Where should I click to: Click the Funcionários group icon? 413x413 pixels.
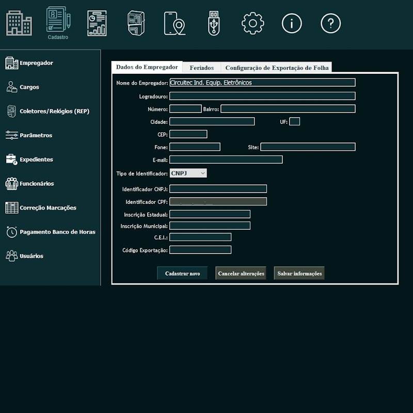click(x=11, y=184)
